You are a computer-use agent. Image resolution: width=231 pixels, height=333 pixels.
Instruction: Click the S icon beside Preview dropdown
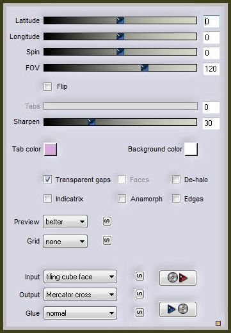tap(107, 221)
